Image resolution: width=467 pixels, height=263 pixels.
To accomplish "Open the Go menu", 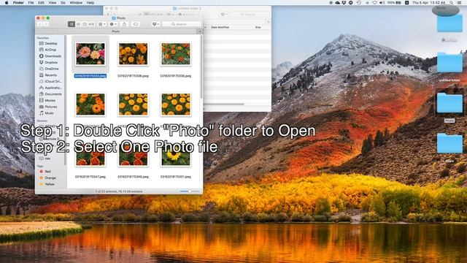I will 63,3.
